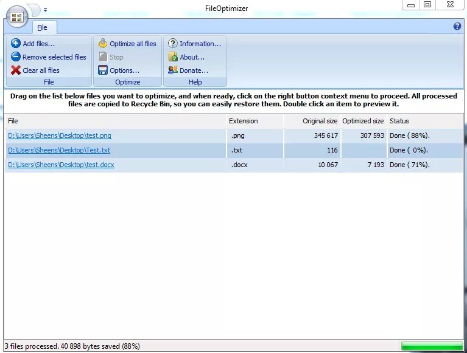Click the Information question mark icon
Viewport: 467px width, 353px height.
(173, 43)
